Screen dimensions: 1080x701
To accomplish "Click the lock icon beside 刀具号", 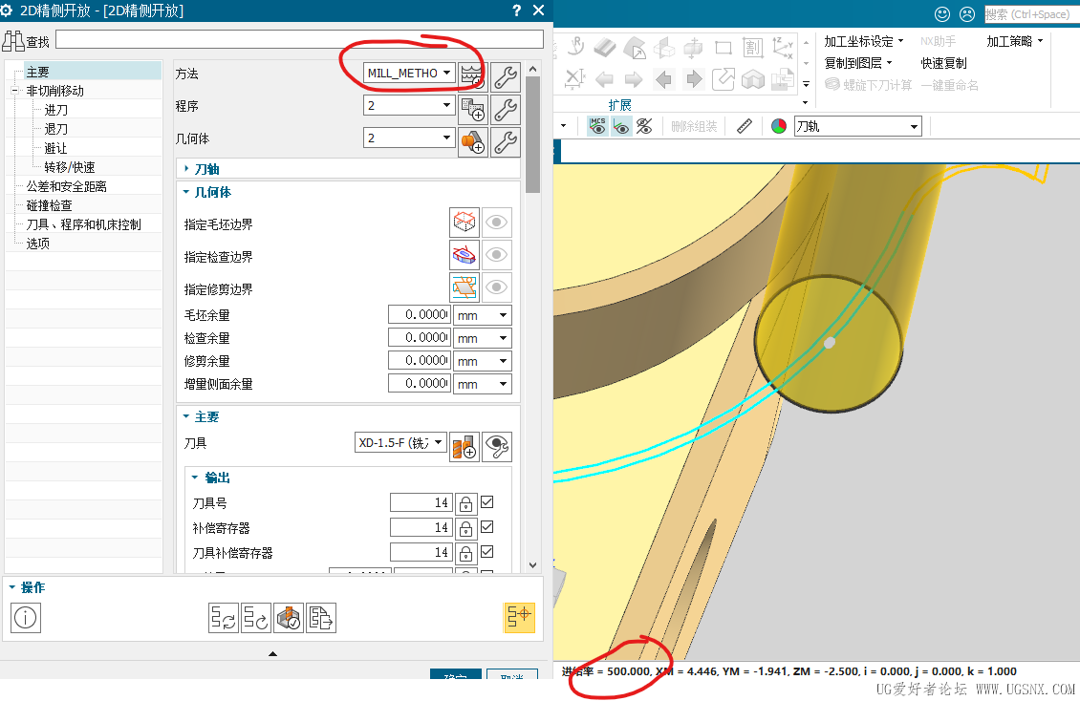I will [465, 503].
